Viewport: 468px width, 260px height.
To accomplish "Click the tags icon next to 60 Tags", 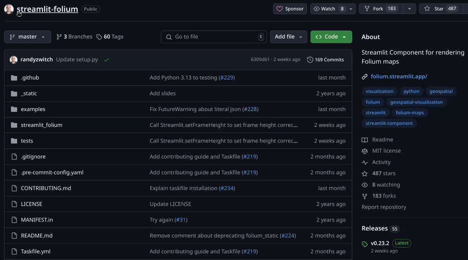I will (99, 37).
